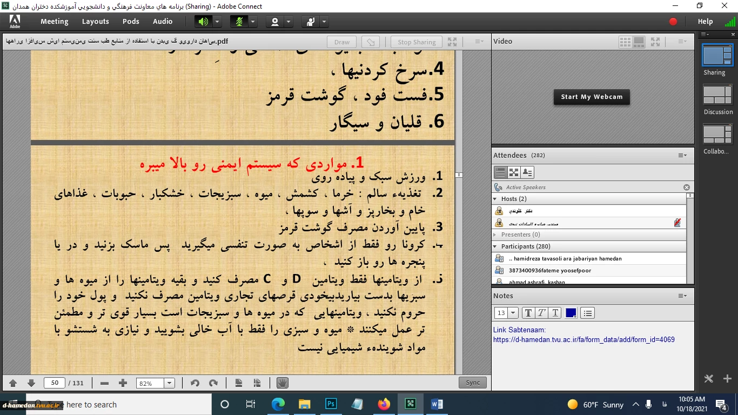Rotate document counterclockwise

click(x=195, y=383)
